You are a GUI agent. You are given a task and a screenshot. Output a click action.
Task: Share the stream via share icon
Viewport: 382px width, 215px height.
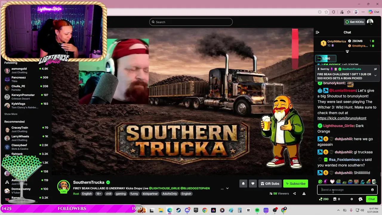point(295,193)
